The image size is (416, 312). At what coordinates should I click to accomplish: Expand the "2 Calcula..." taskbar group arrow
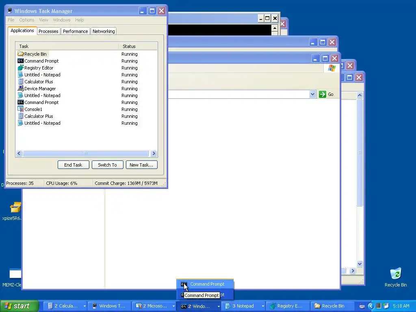click(84, 306)
